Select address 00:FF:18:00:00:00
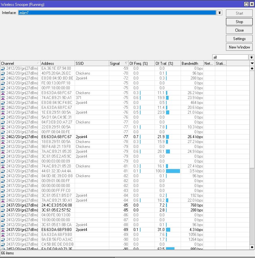The image size is (255, 258). tap(56, 88)
